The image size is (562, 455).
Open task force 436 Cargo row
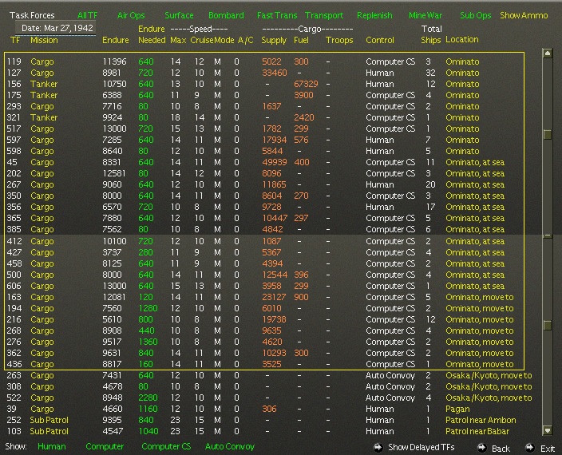pyautogui.click(x=264, y=364)
